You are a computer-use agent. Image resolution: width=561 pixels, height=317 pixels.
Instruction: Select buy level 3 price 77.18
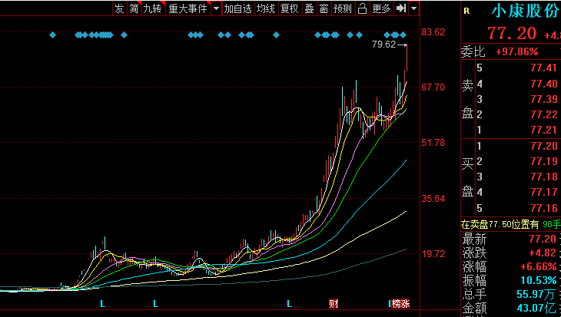544,177
